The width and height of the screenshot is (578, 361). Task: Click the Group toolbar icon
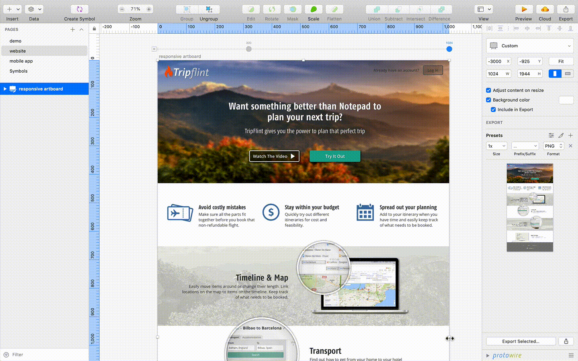click(x=187, y=9)
